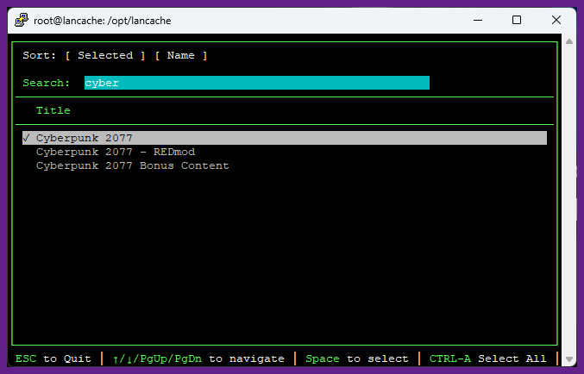Sort the list by Selected
The width and height of the screenshot is (584, 374).
point(105,55)
